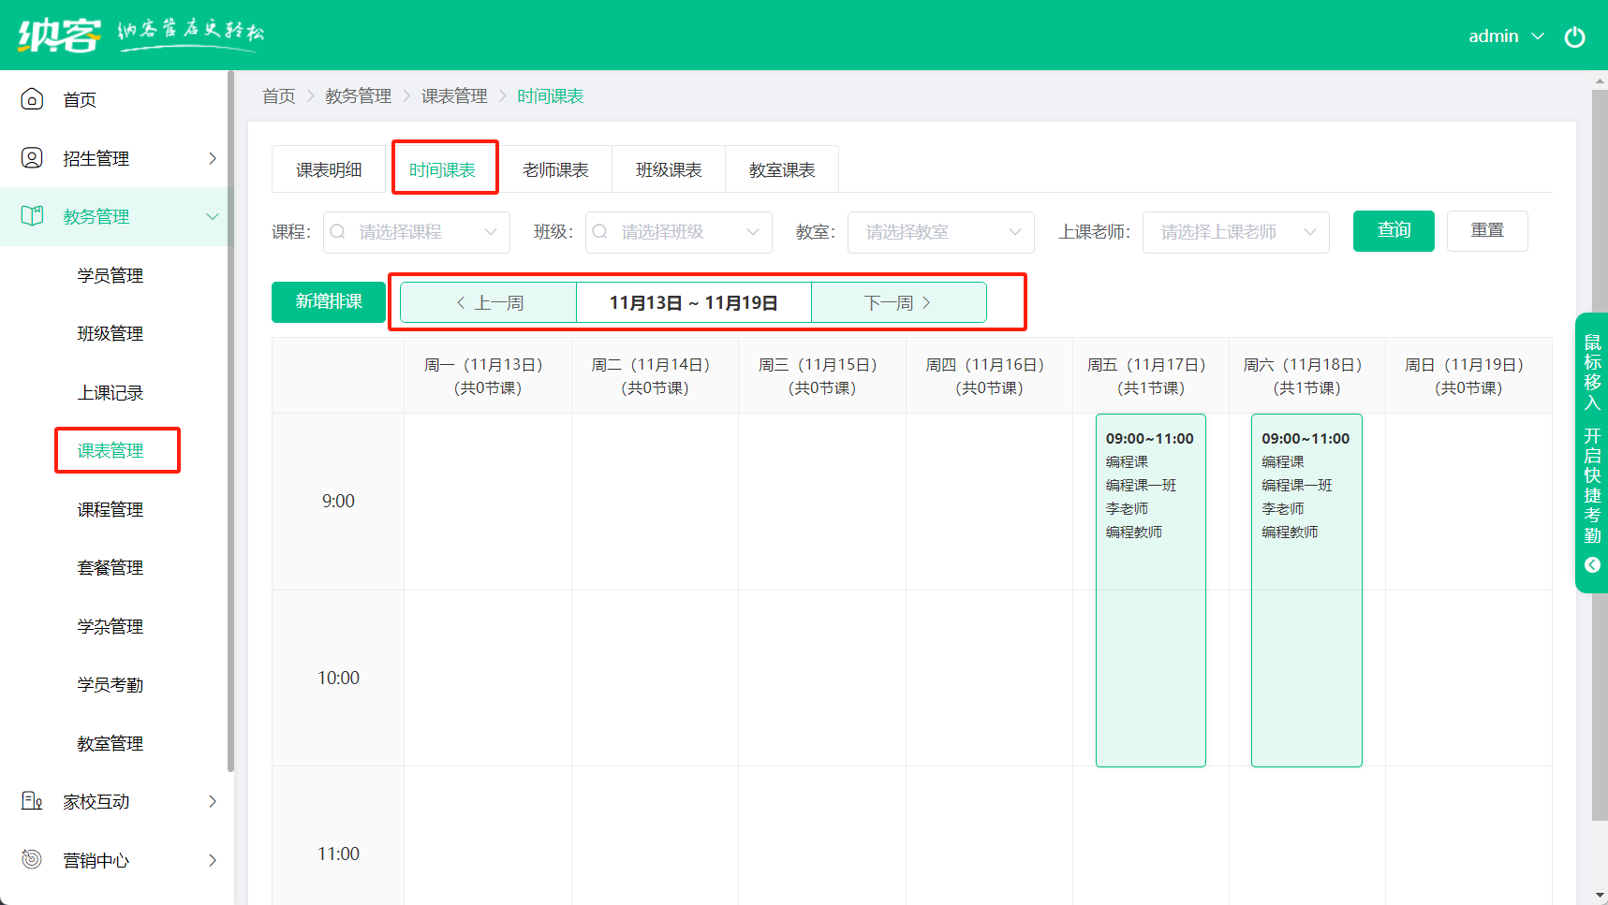Click the 查询 search button
1608x905 pixels.
(1393, 230)
